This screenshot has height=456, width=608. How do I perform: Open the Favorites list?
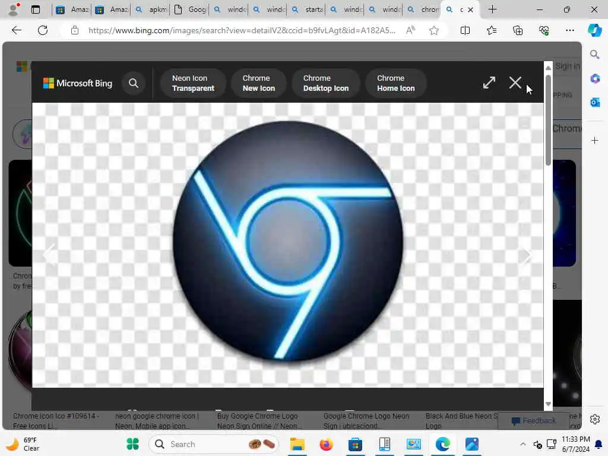491,30
